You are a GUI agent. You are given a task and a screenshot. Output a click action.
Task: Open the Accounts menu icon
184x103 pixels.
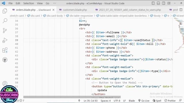(x=5, y=83)
